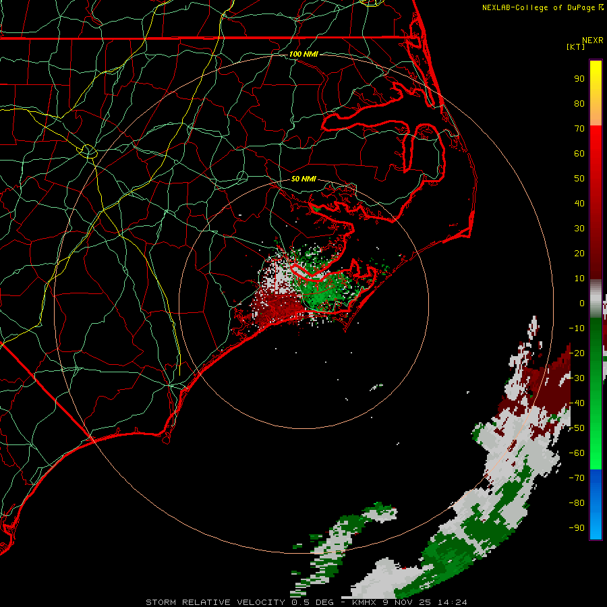Pick the gray zero-velocity segment of color bar
The image size is (607, 607).
point(596,299)
